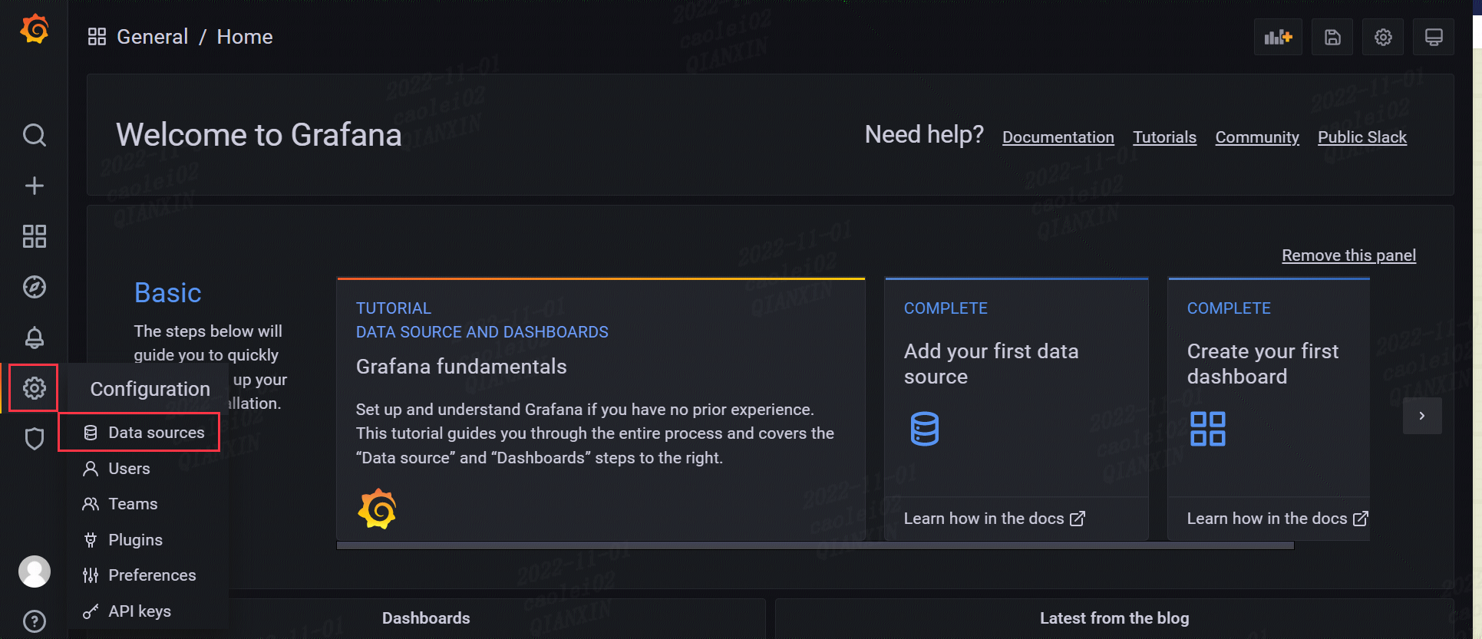
Task: Open the Tutorials link
Action: click(x=1165, y=137)
